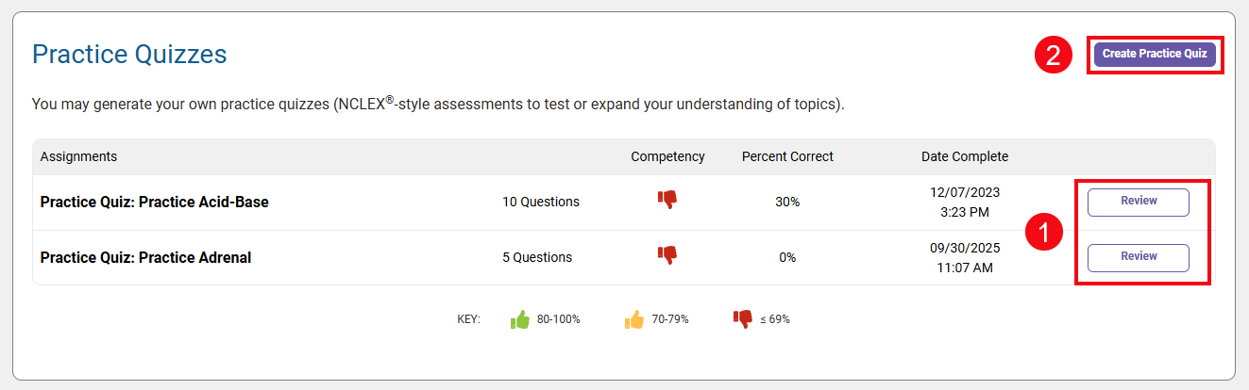Click the Practice Quizzes heading

129,55
